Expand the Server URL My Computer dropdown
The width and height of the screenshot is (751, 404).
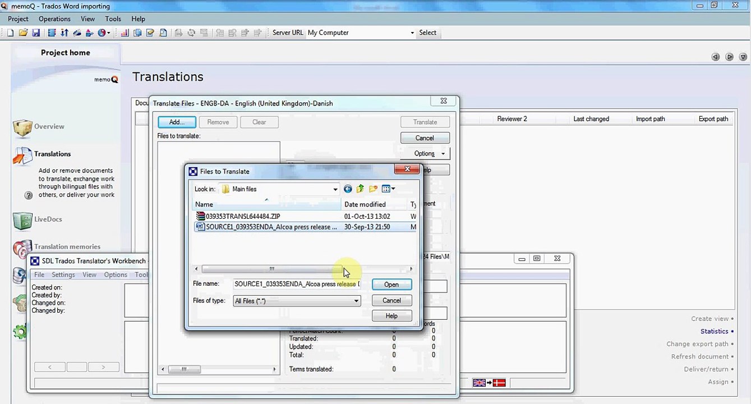(x=412, y=33)
